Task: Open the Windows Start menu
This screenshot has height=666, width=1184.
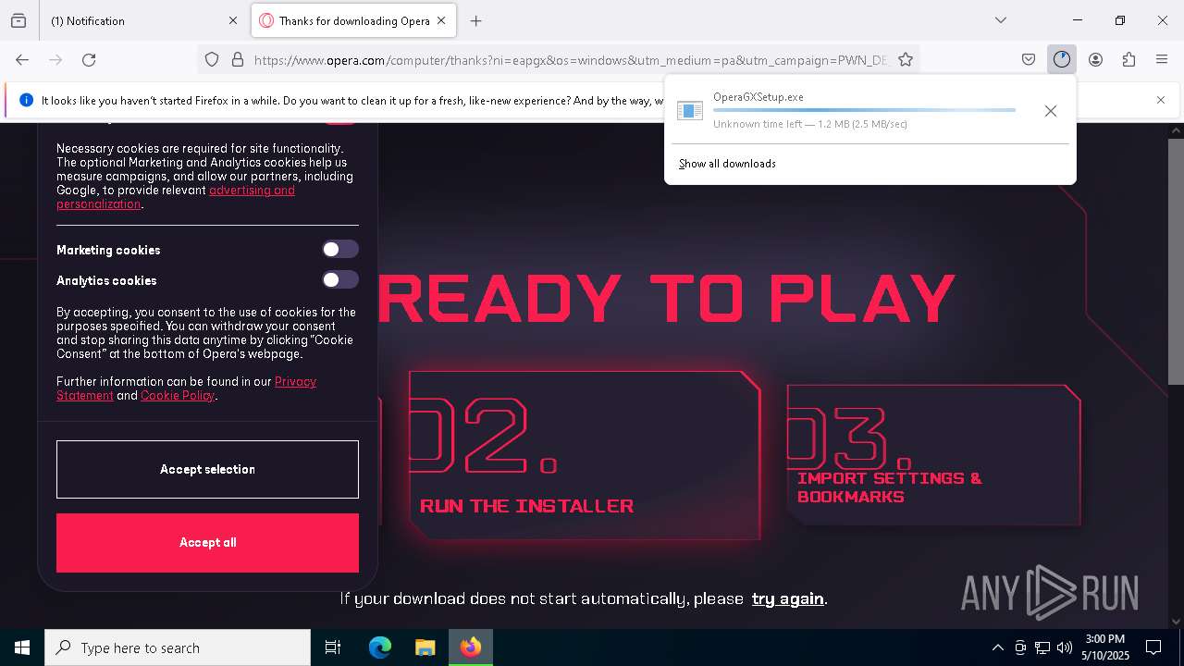Action: tap(22, 647)
